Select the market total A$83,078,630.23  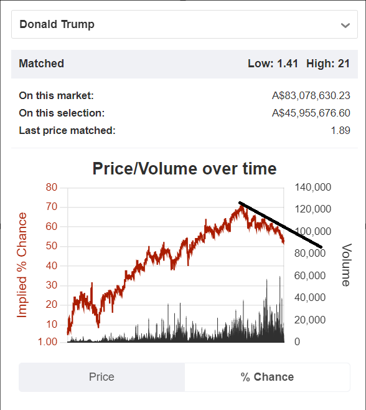coord(311,96)
